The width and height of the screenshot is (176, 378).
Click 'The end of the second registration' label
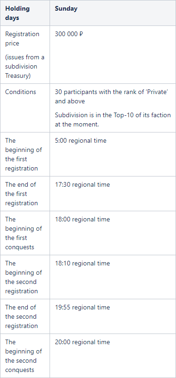21,316
